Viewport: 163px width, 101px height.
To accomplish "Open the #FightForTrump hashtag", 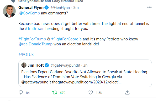I will point(32,39).
